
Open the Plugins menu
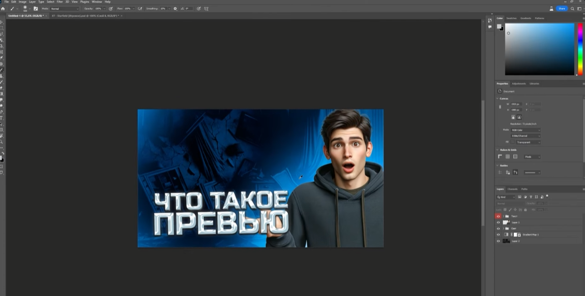(84, 2)
